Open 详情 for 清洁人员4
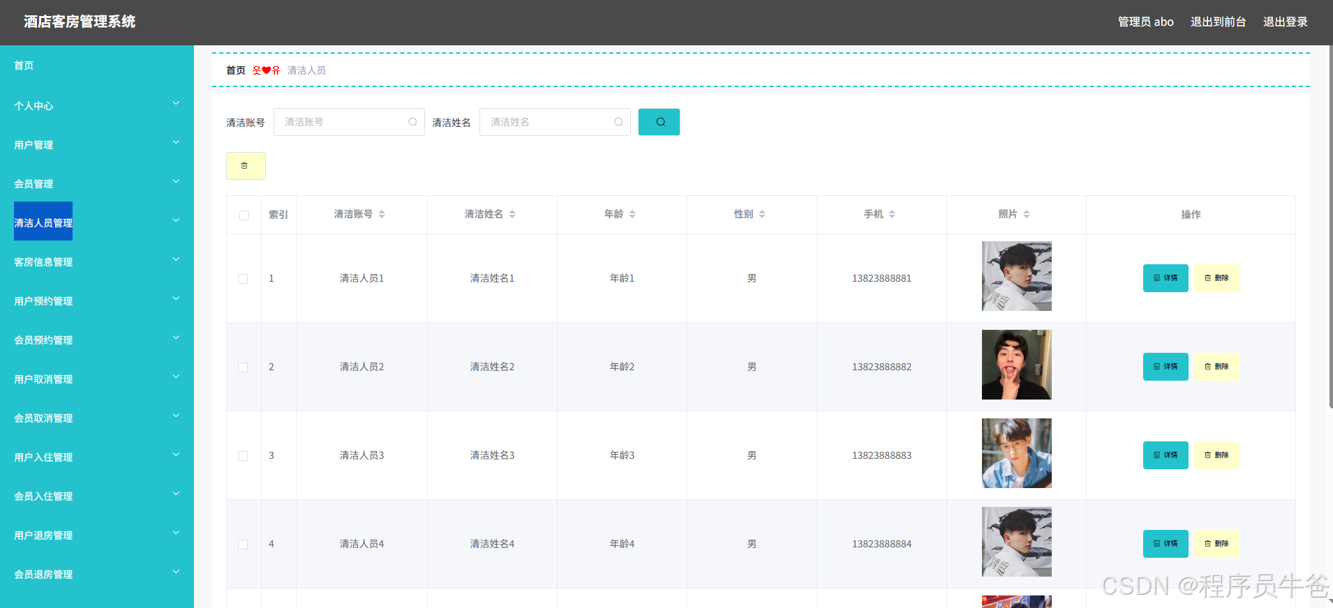 pos(1166,544)
